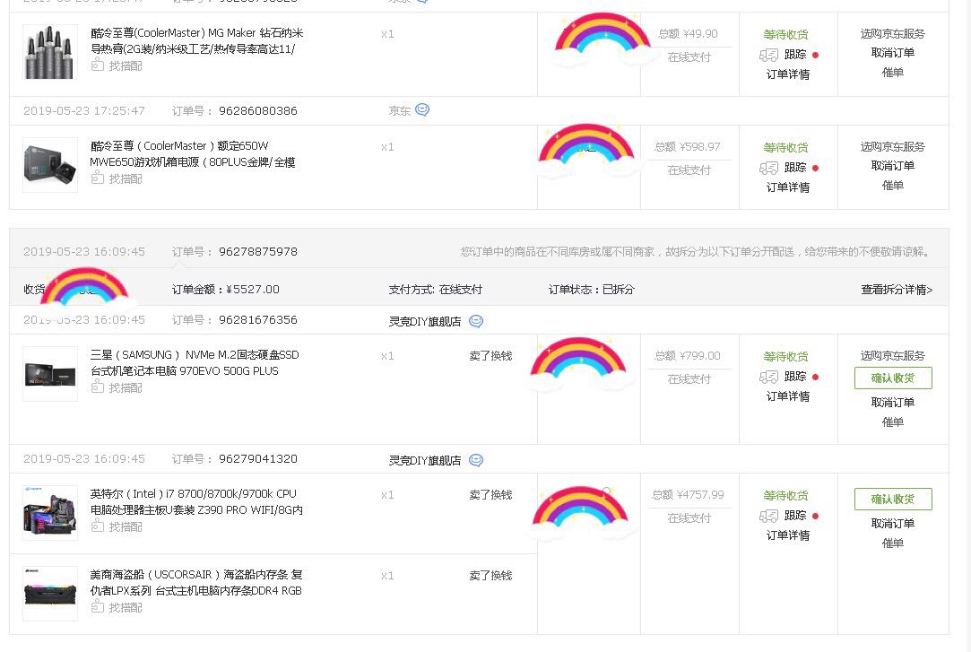Open 选购京东服务 for the Samsung SSD order
The height and width of the screenshot is (652, 971).
click(x=893, y=355)
